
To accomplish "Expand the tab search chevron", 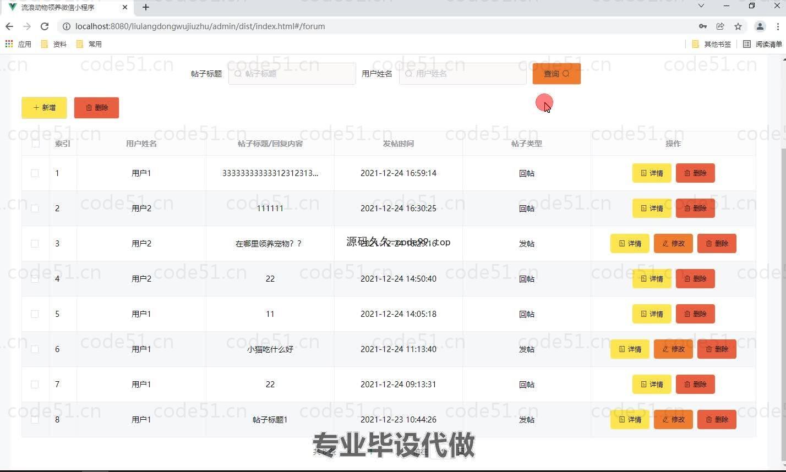I will pyautogui.click(x=701, y=6).
